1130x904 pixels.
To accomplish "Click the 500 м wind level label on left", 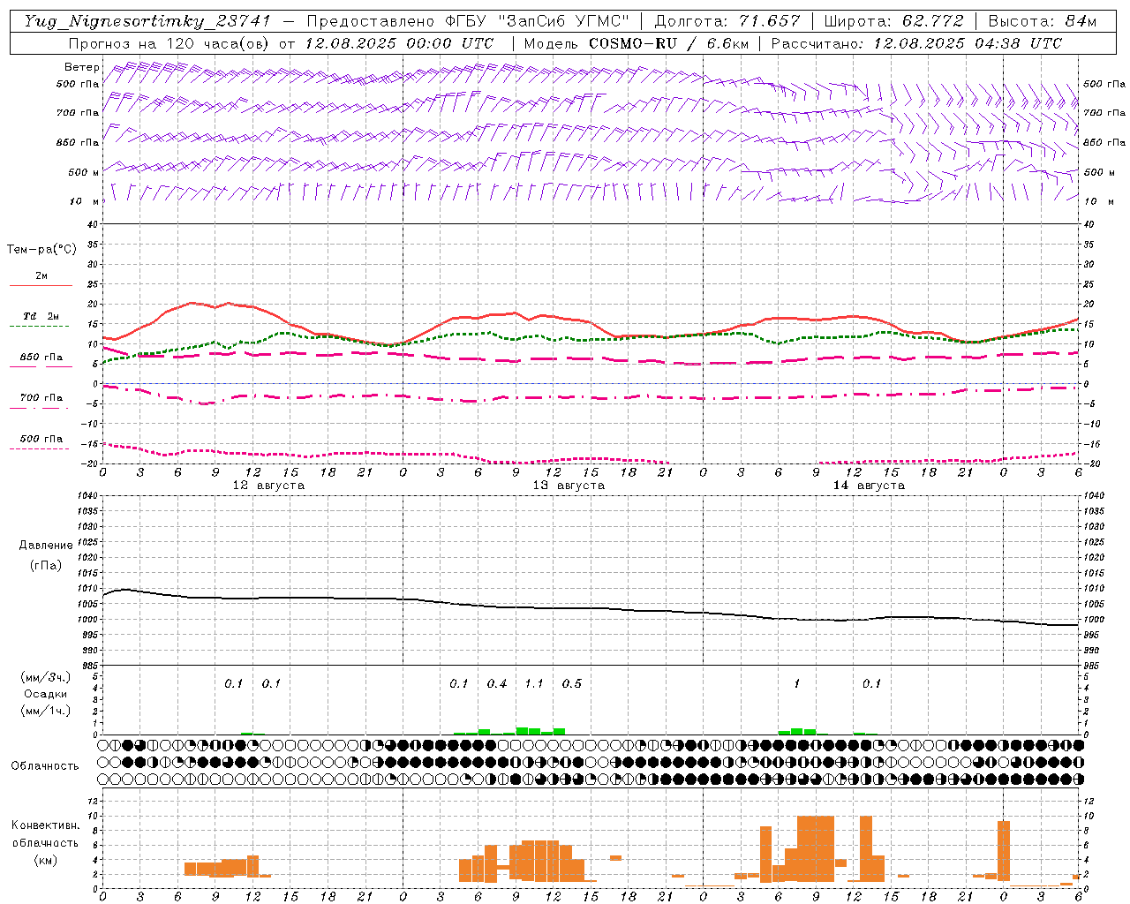I will click(84, 172).
